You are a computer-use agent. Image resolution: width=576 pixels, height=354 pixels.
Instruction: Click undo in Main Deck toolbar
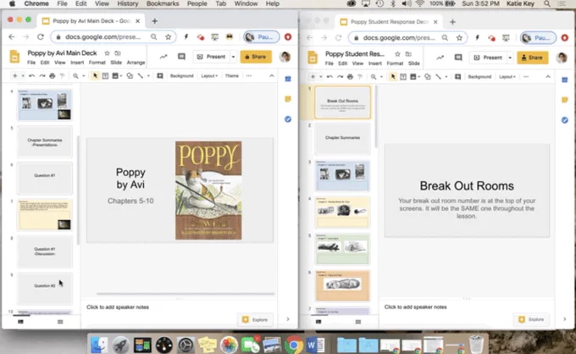(x=32, y=76)
